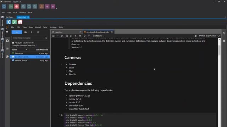Upload files with the upload arrow icon
The height and width of the screenshot is (127, 227).
[32, 32]
